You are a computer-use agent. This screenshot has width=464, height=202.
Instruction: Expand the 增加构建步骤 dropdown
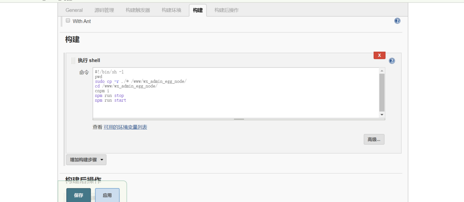point(86,160)
